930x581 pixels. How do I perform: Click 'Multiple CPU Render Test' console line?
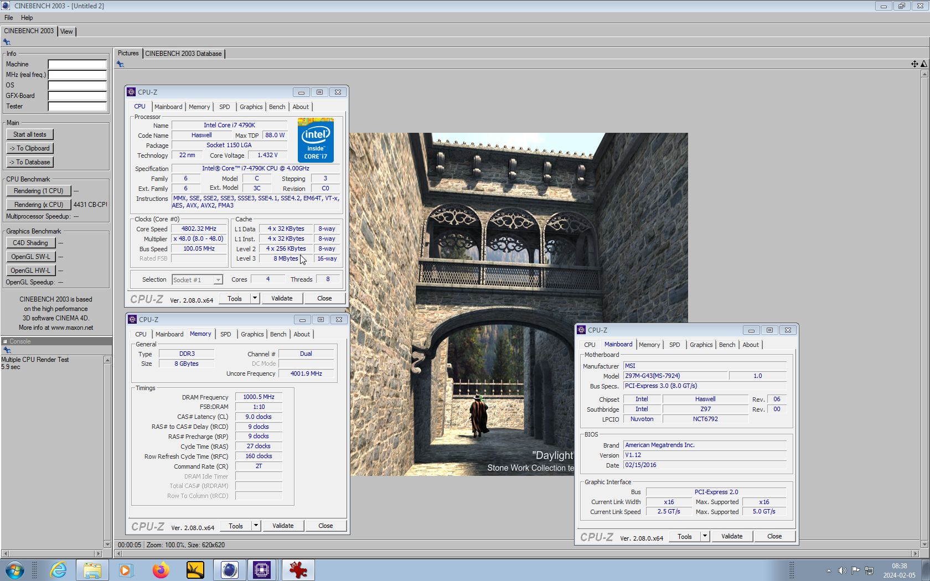tap(35, 360)
